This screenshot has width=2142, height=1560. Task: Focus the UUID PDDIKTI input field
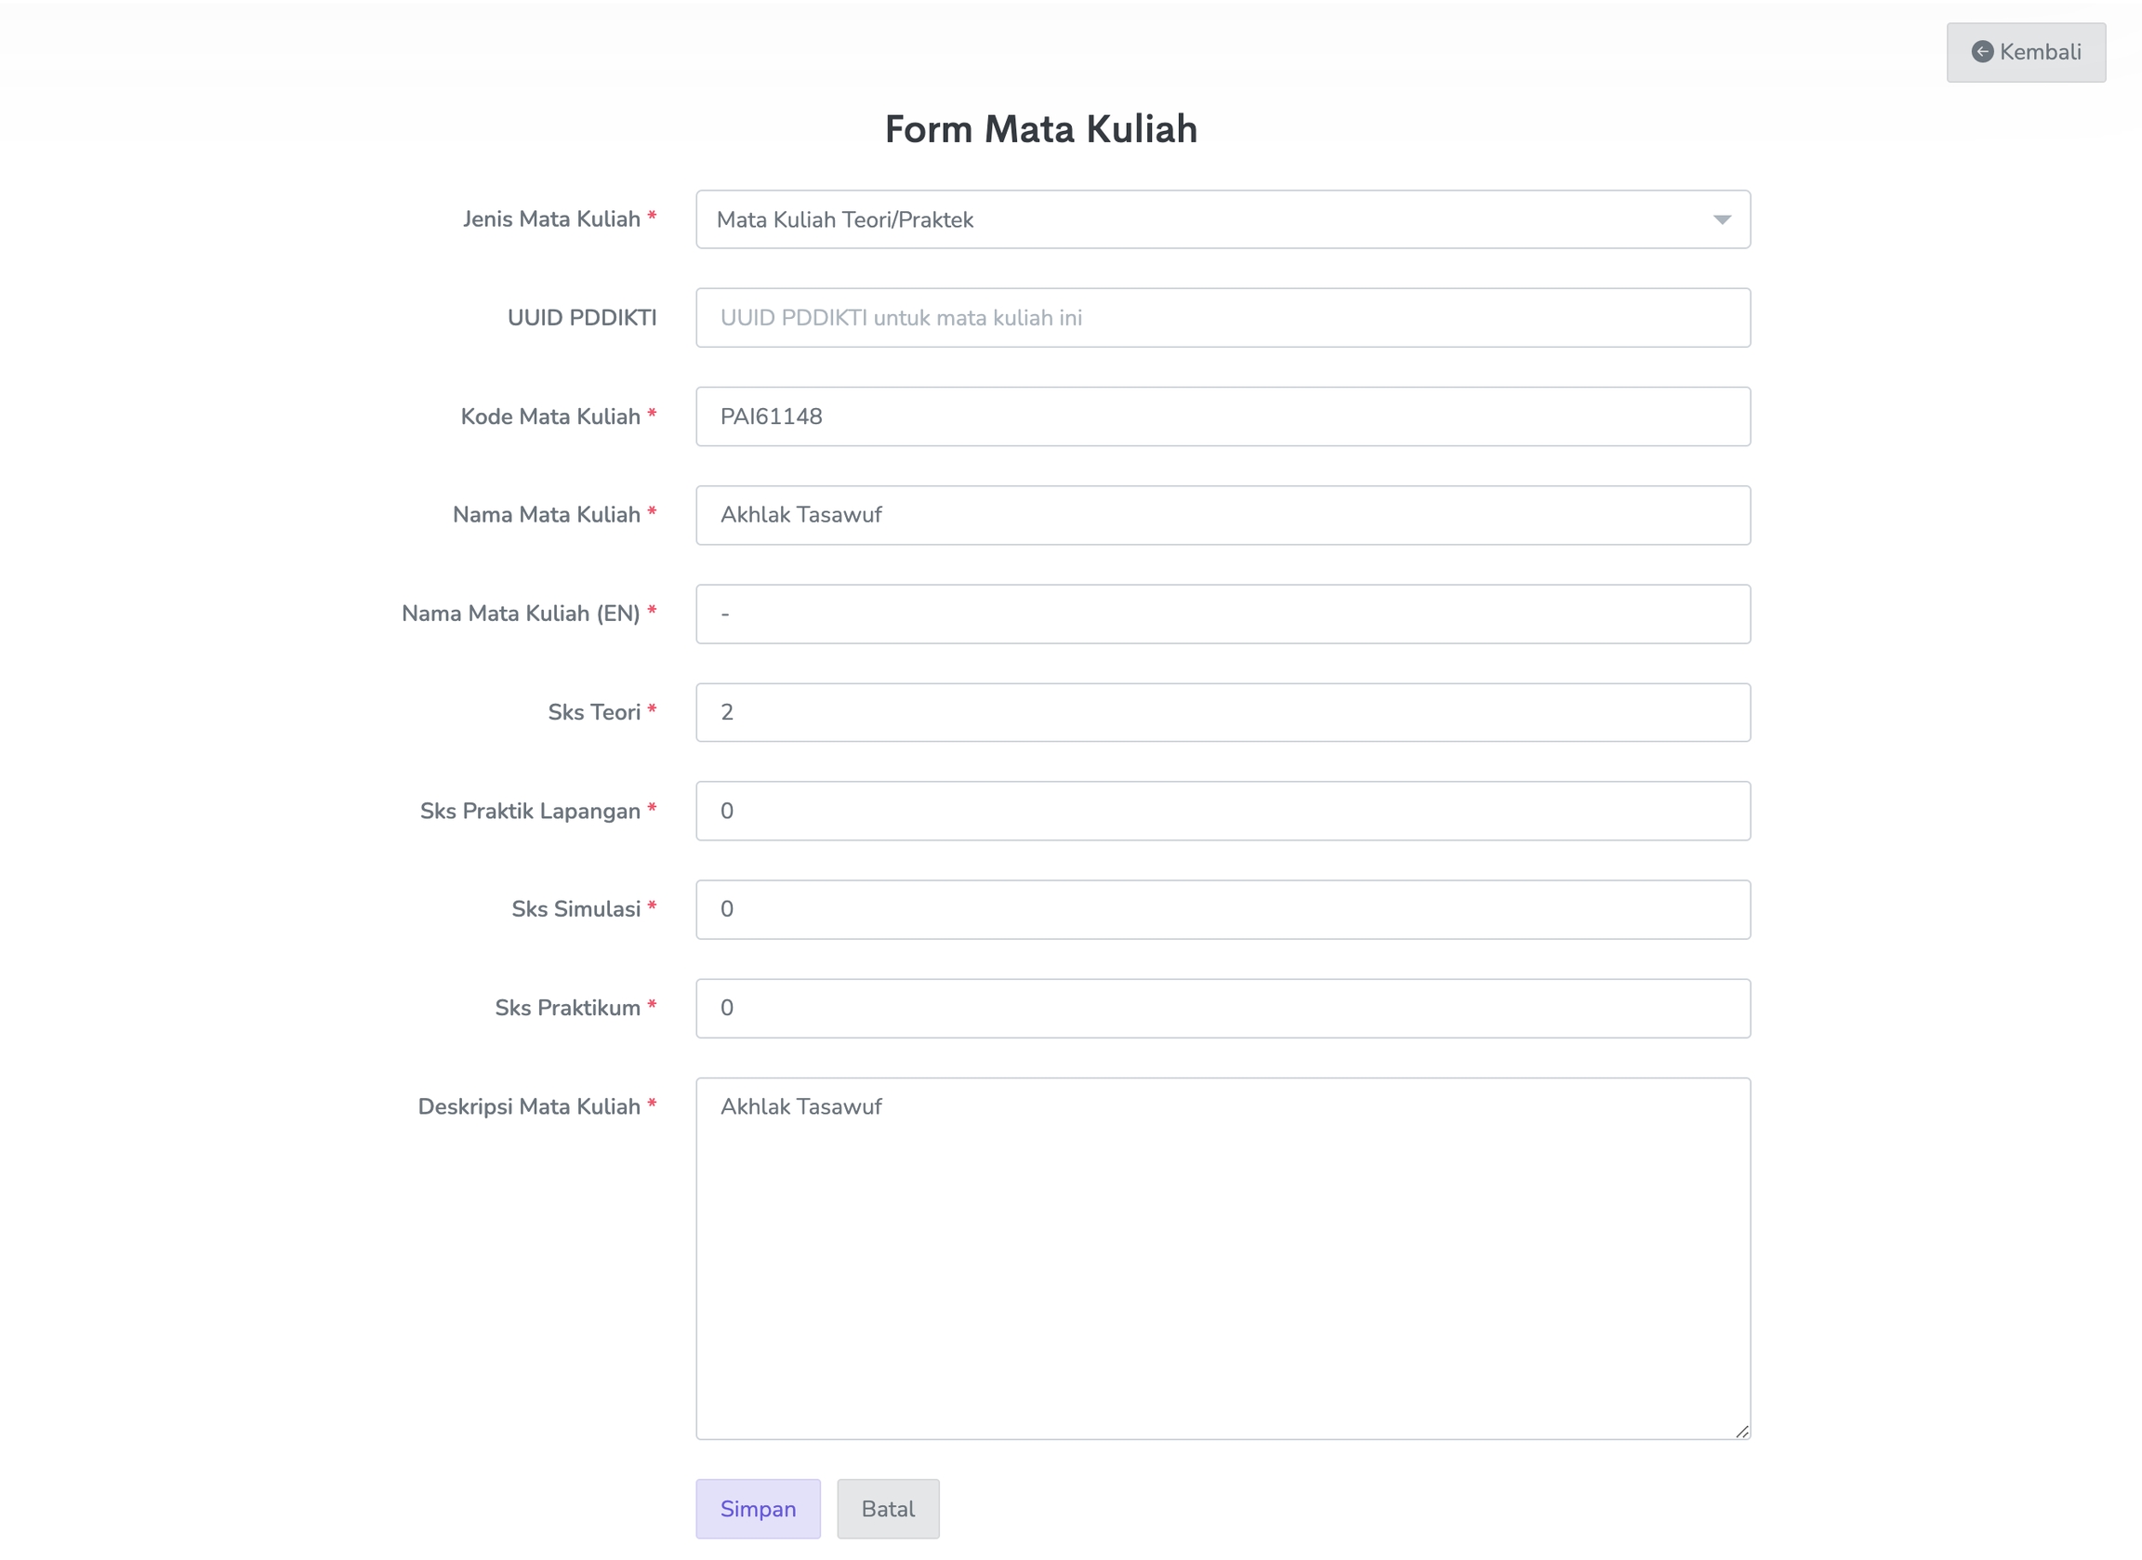(x=1223, y=318)
